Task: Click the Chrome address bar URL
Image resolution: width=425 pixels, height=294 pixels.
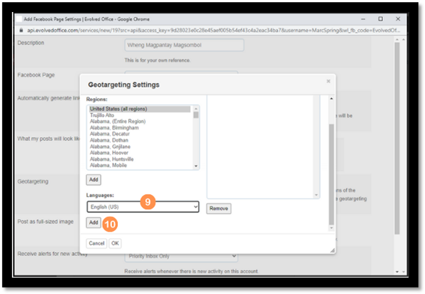Action: tap(213, 30)
